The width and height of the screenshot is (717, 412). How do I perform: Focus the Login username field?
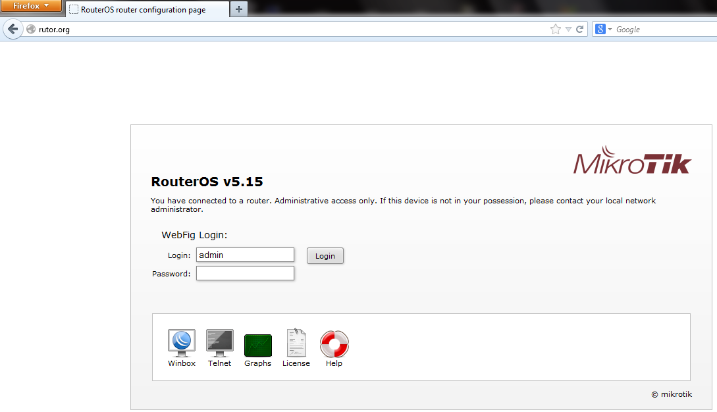pyautogui.click(x=245, y=255)
